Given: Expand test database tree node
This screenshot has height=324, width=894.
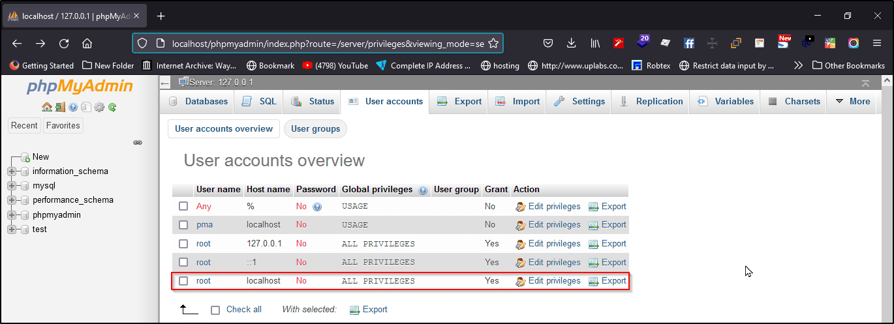Looking at the screenshot, I should (11, 229).
